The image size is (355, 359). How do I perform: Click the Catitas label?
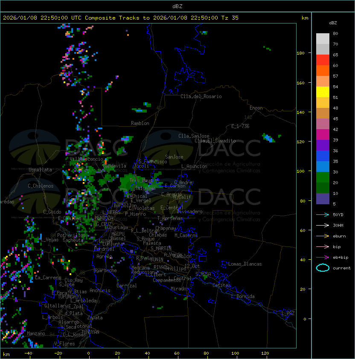tap(221, 285)
